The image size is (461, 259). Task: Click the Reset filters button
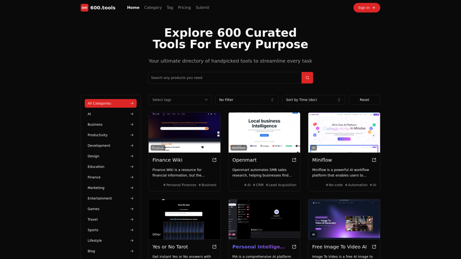[364, 100]
